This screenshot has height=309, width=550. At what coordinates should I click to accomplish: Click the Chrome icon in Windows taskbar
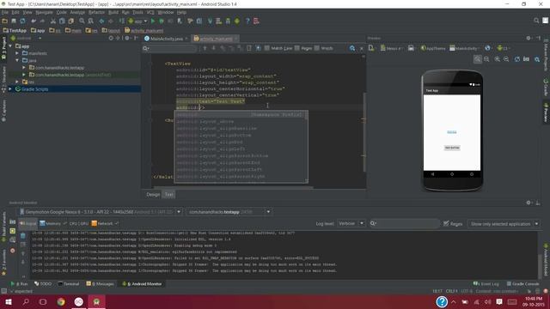[x=61, y=301]
